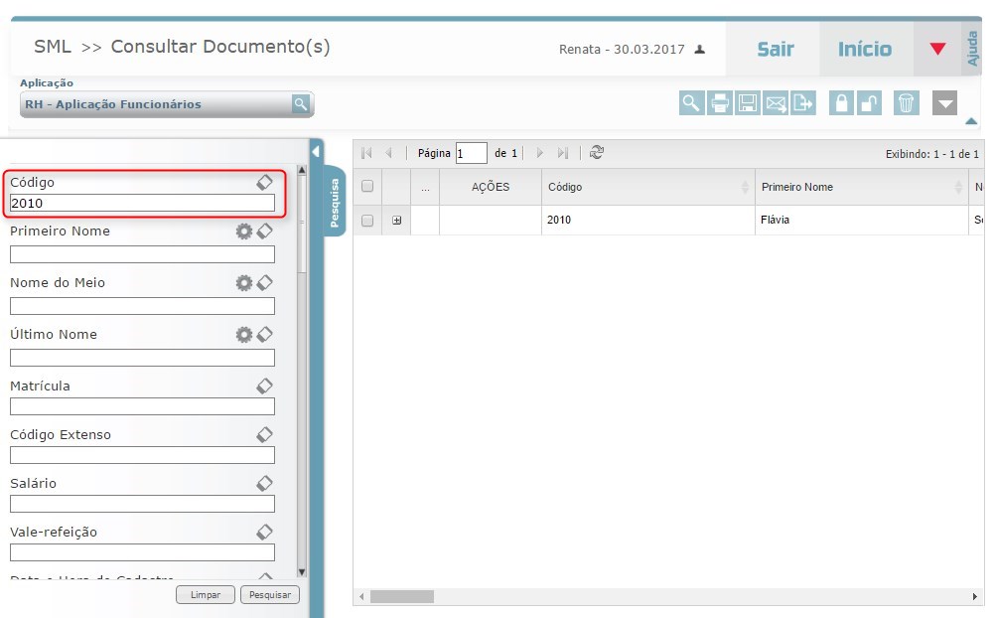Open the gray dropdown arrow after trash icon

click(944, 103)
